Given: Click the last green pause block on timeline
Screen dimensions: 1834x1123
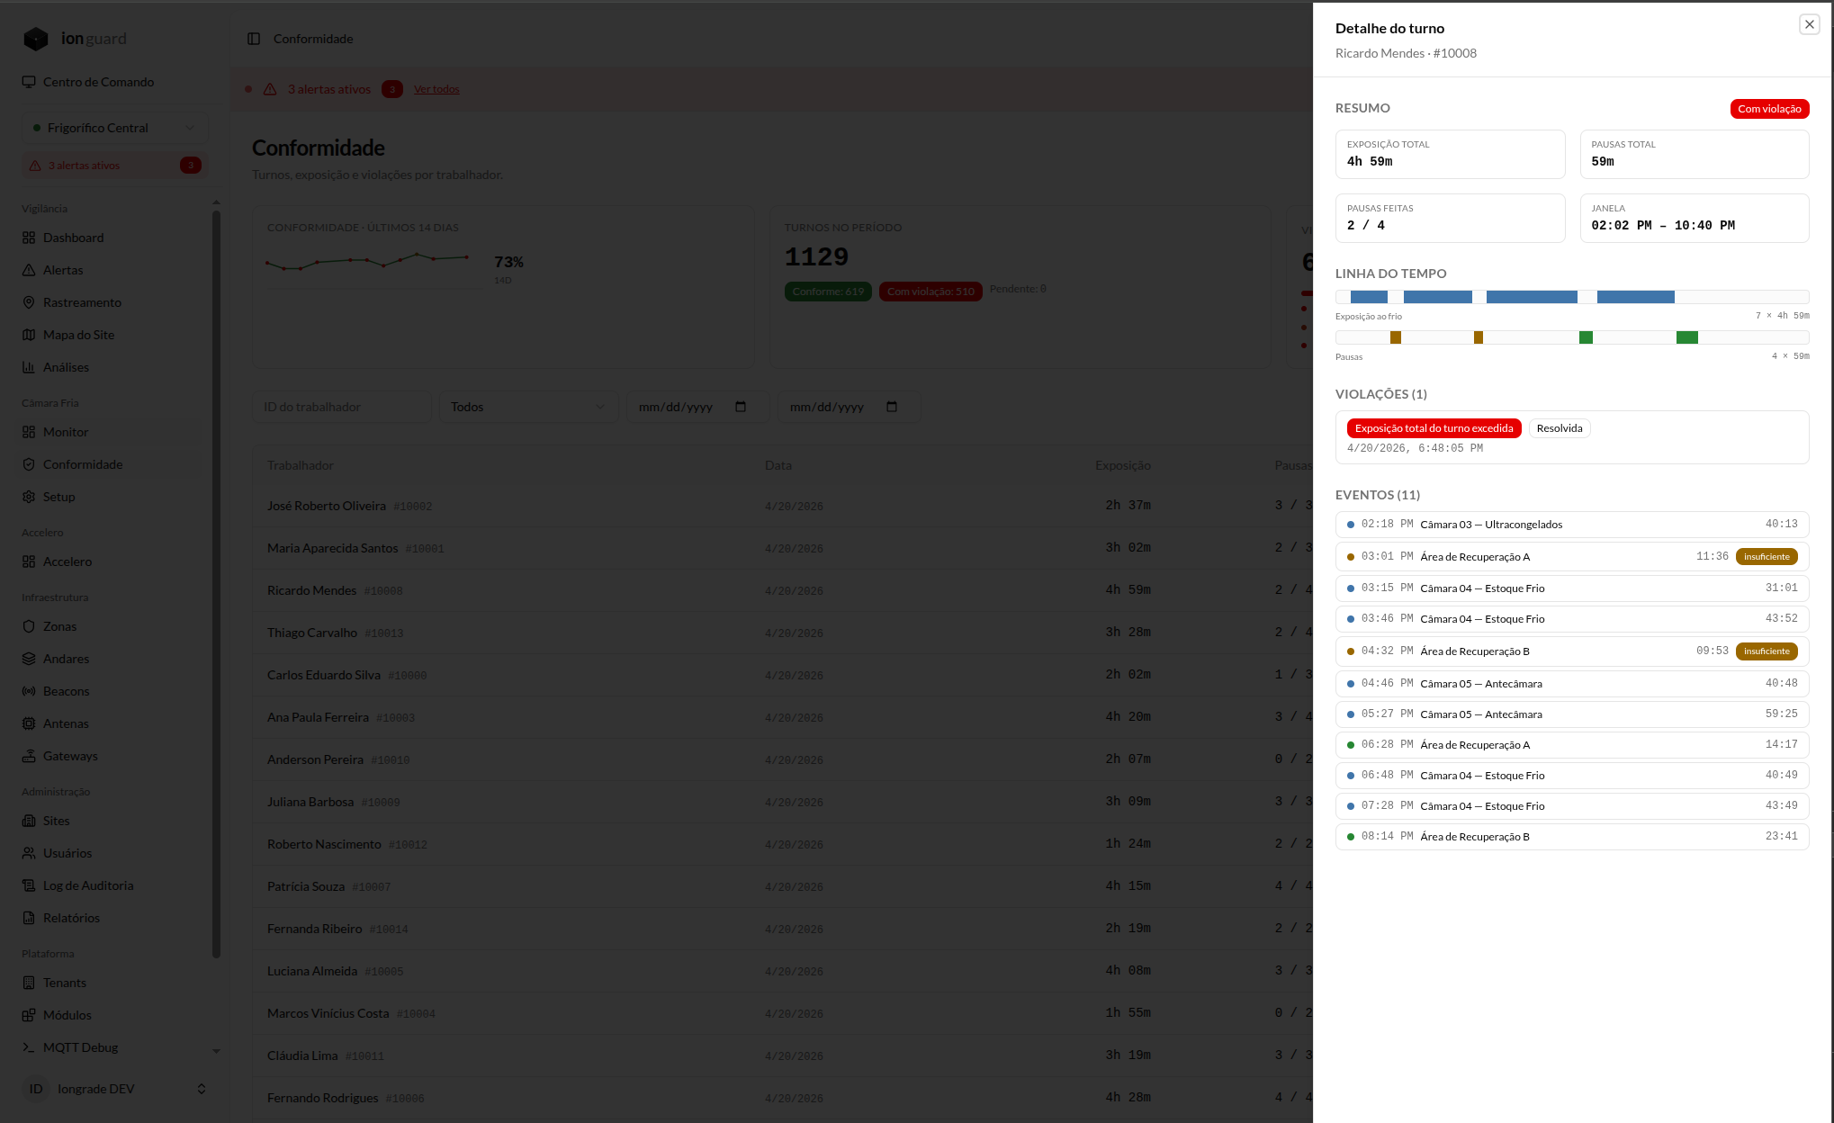Looking at the screenshot, I should click(1687, 337).
